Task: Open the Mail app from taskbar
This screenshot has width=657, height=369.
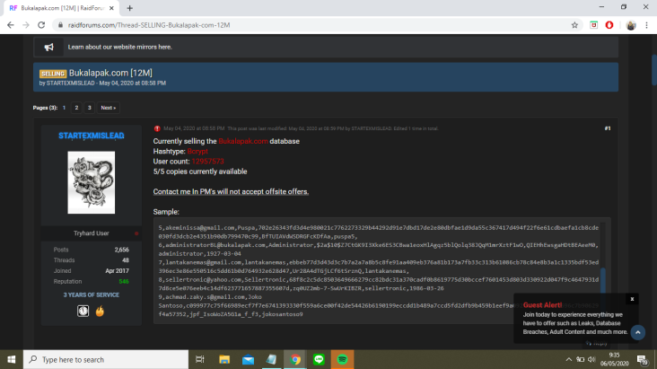Action: click(248, 359)
